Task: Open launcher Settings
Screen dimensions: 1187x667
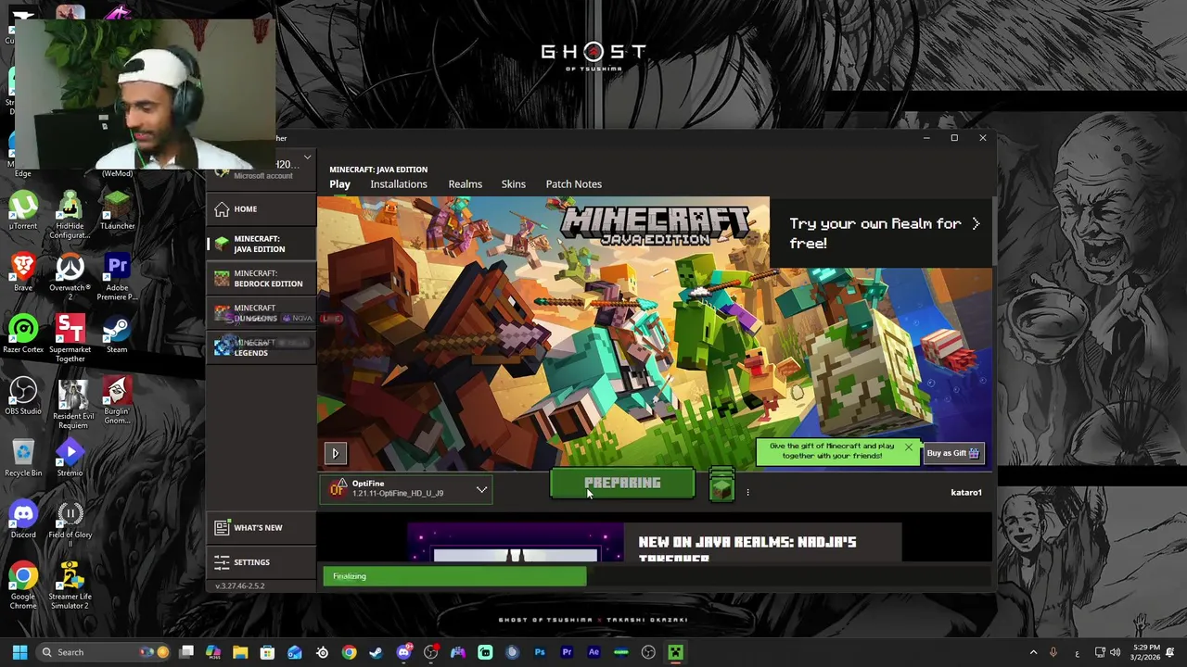Action: coord(261,562)
